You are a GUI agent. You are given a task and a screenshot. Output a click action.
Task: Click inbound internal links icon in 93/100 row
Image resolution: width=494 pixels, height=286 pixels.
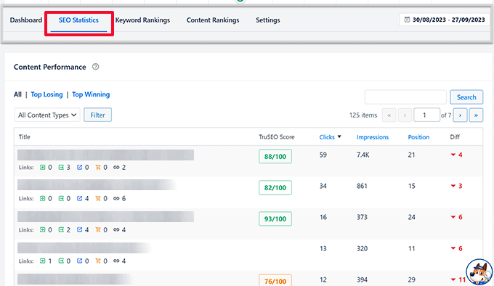click(x=43, y=229)
